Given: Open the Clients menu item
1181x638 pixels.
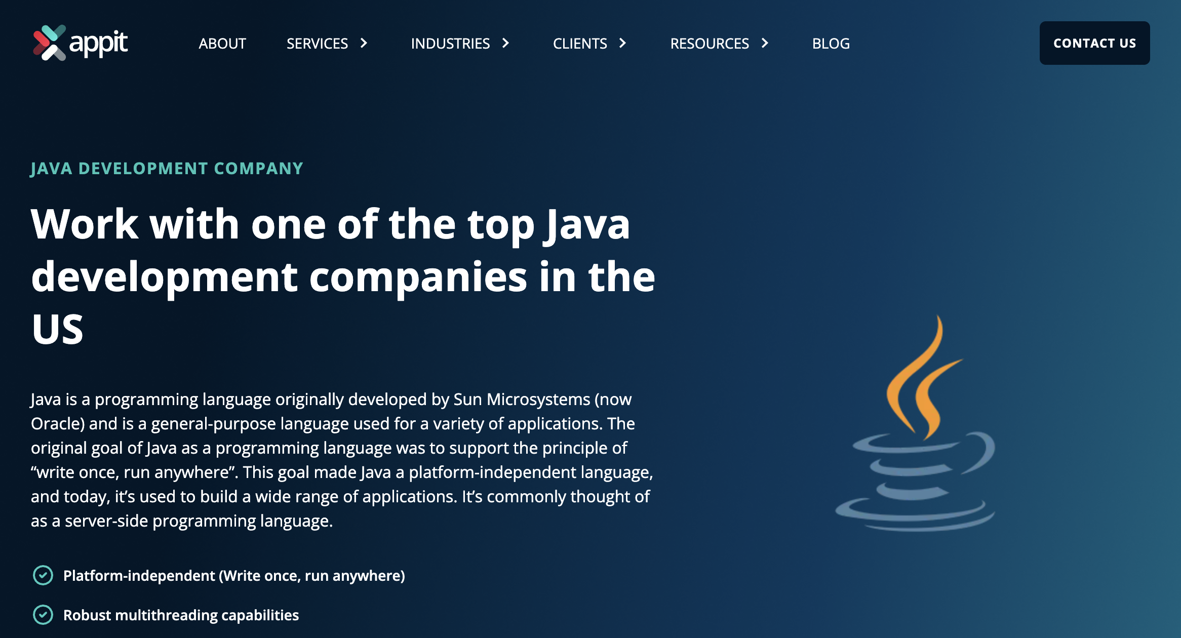Looking at the screenshot, I should [x=580, y=44].
